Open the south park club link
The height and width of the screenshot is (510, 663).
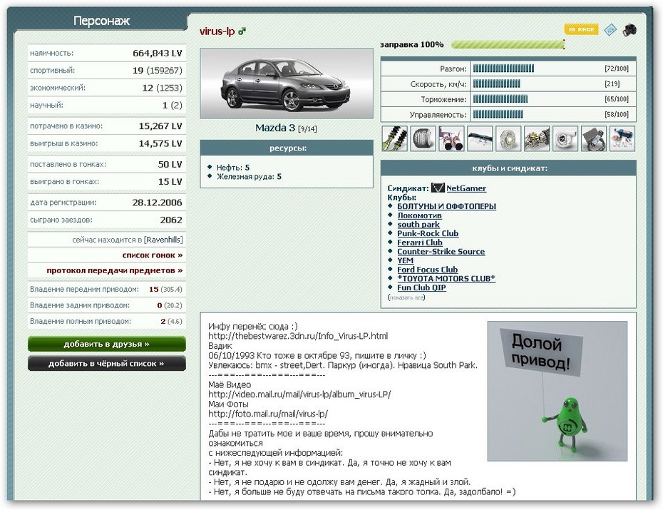[418, 225]
